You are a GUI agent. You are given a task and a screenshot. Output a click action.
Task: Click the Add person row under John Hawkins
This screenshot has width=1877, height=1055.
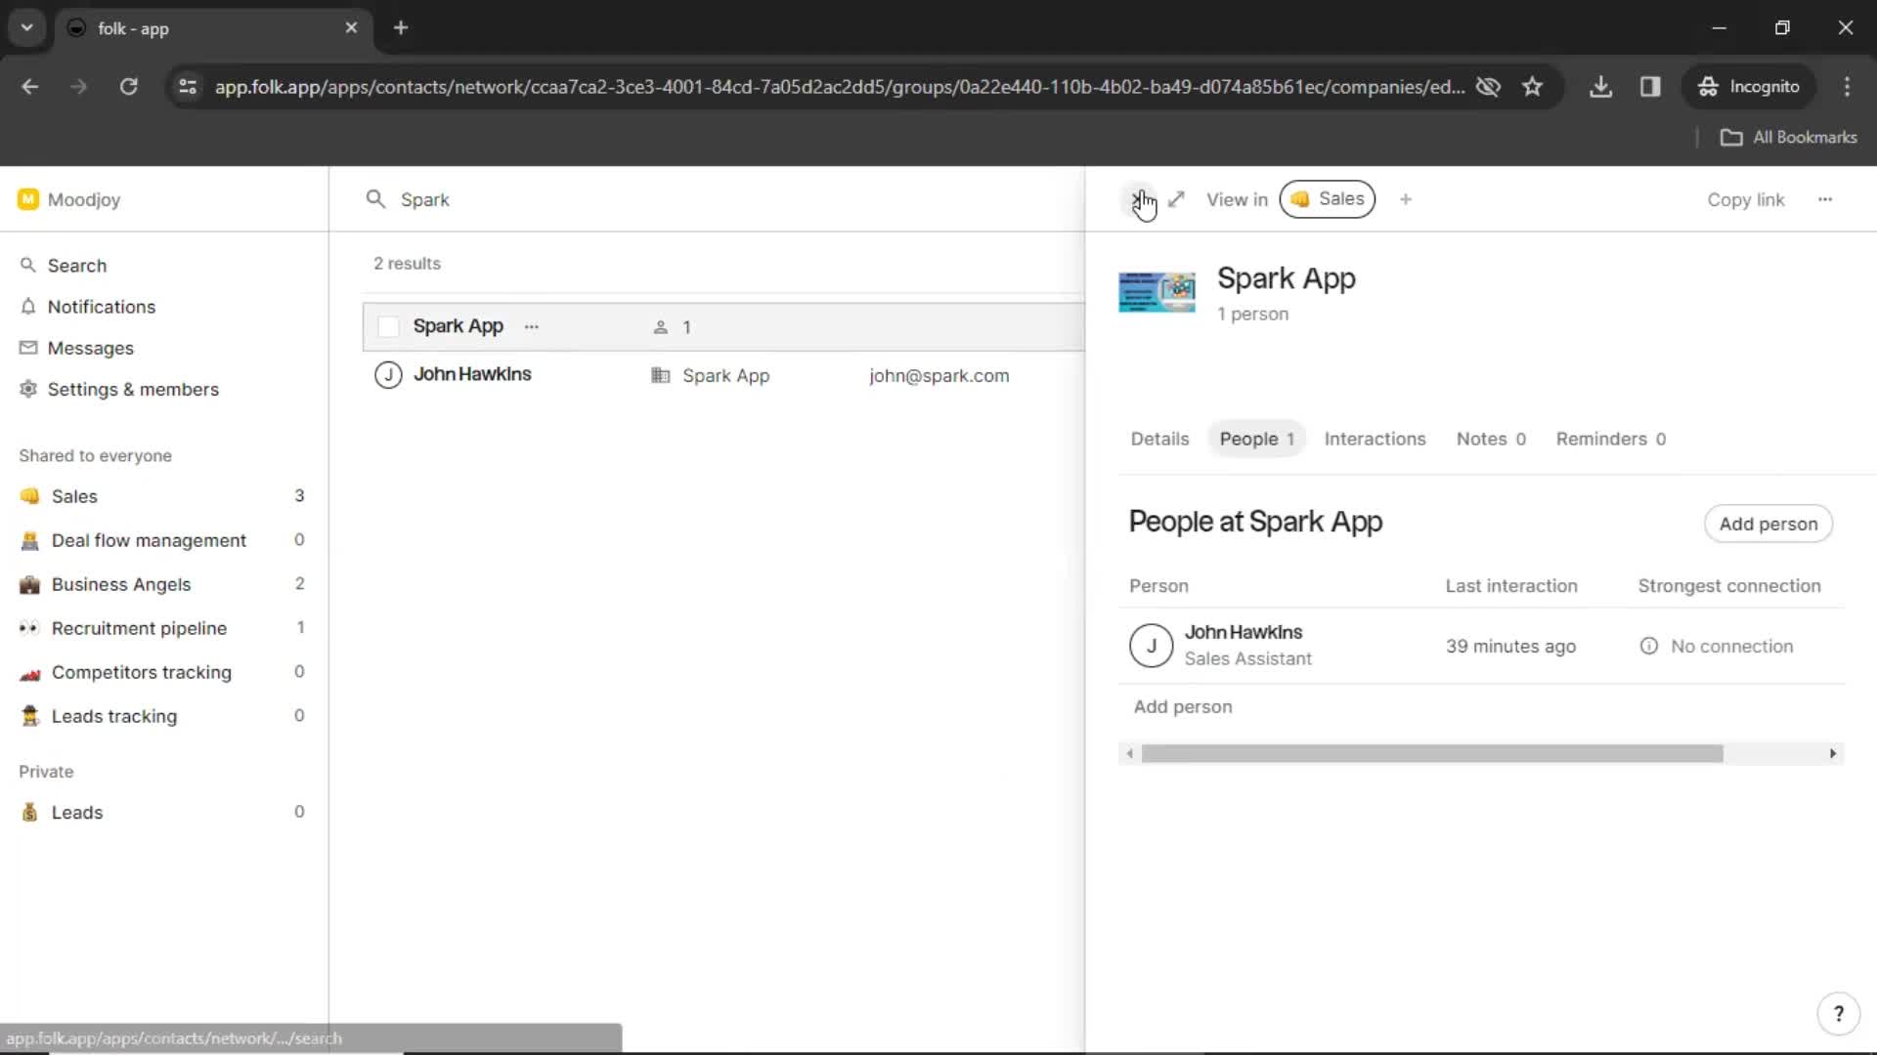click(x=1182, y=706)
